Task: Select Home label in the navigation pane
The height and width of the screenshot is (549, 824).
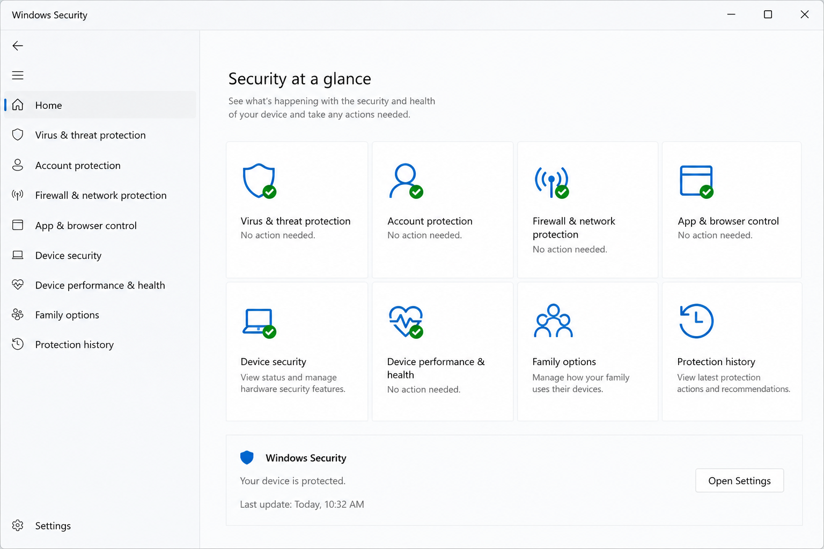Action: point(49,106)
